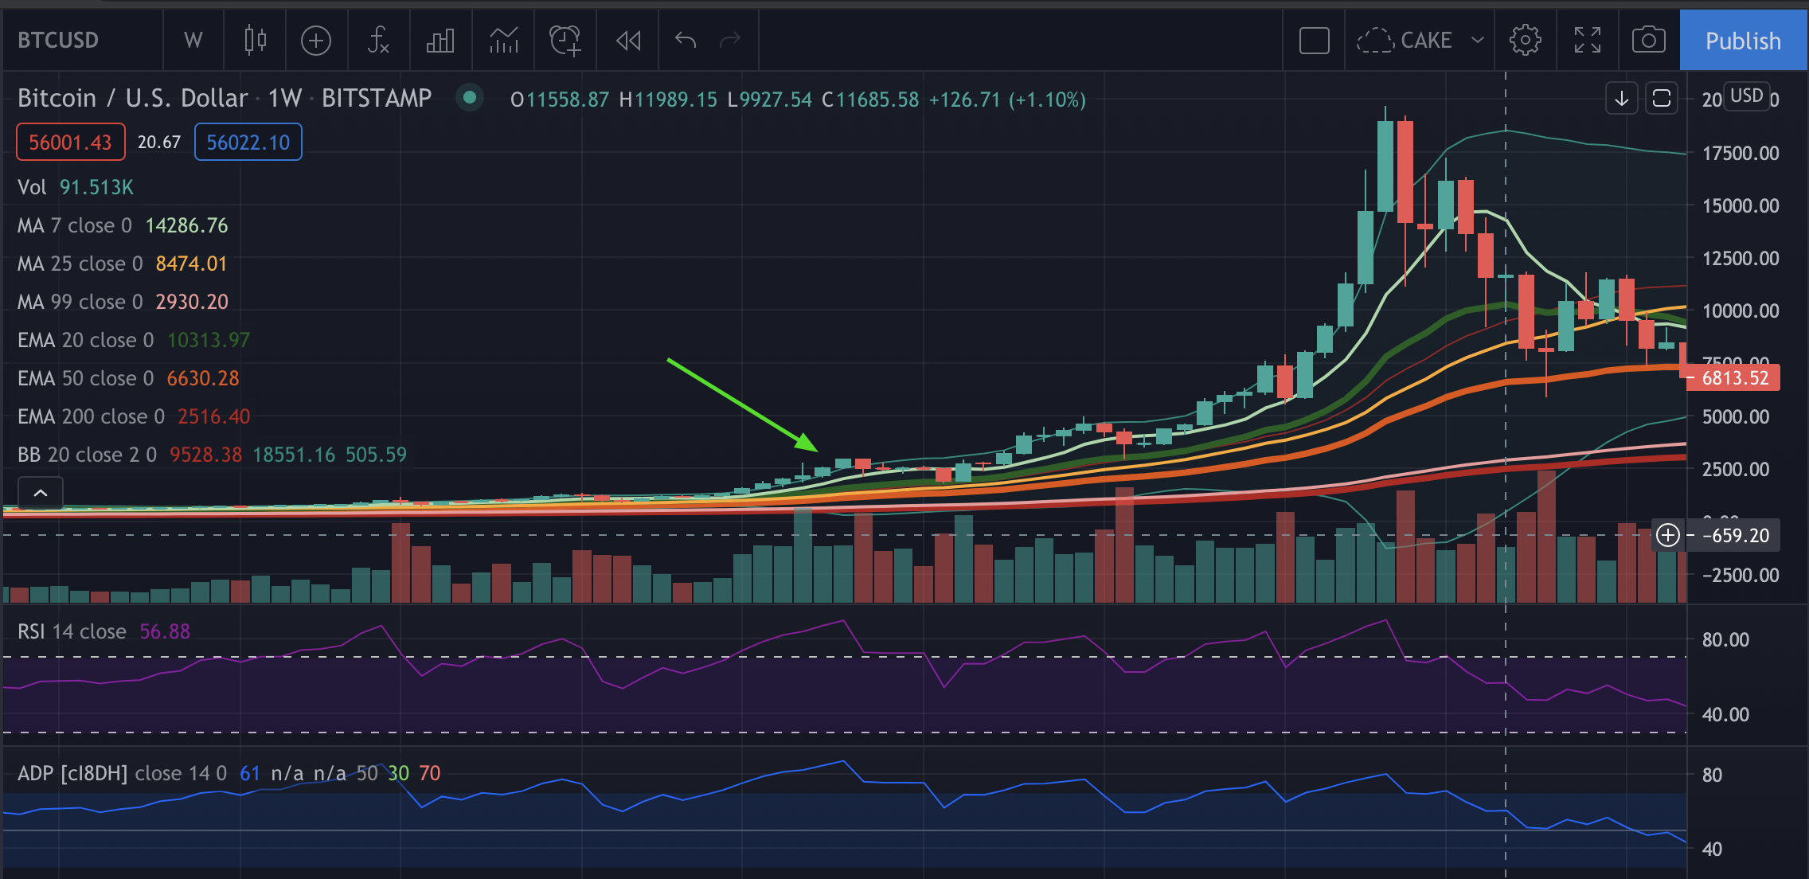The image size is (1809, 879).
Task: Select the Vol indicator legend
Action: tap(76, 188)
